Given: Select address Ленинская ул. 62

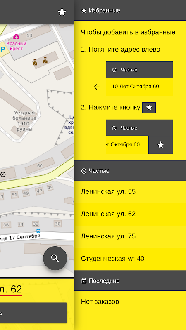Looking at the screenshot, I should pos(130,214).
